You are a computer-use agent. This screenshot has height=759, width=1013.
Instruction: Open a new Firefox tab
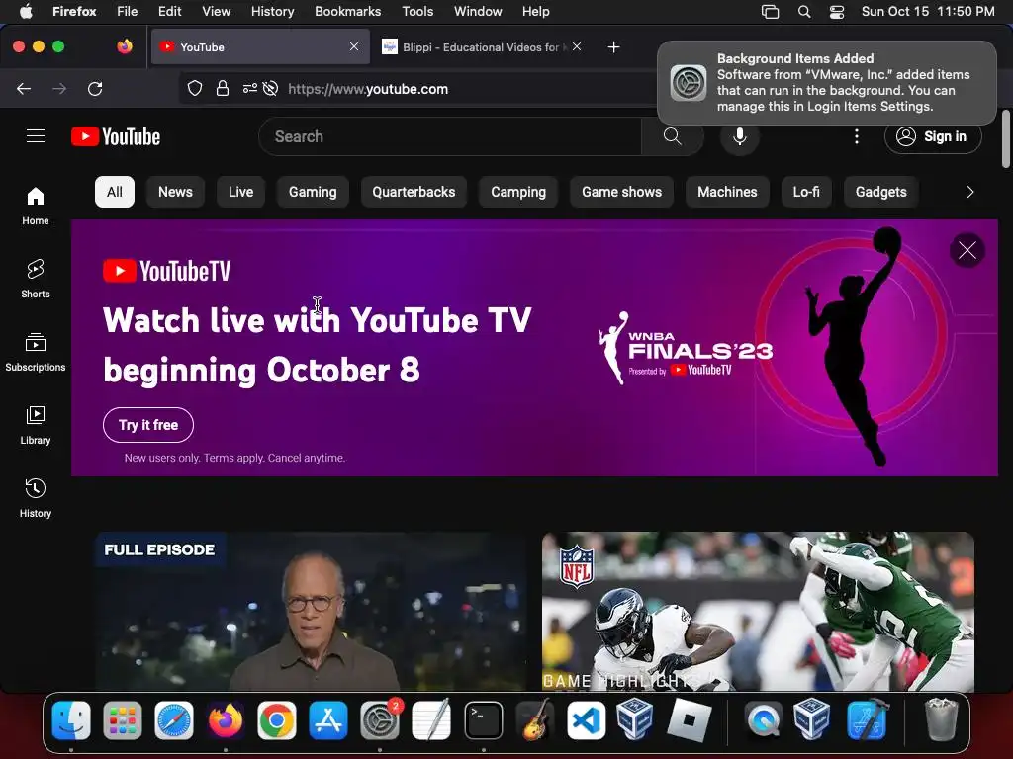click(613, 47)
